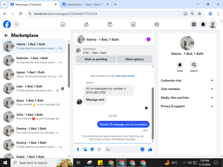Expand the Chat members section
Viewport: 223px width, 167px height.
click(187, 89)
